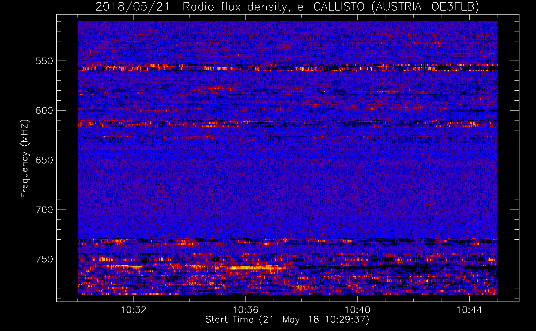536x331 pixels.
Task: Click the date '2018/05/21' in the title
Action: [x=133, y=7]
